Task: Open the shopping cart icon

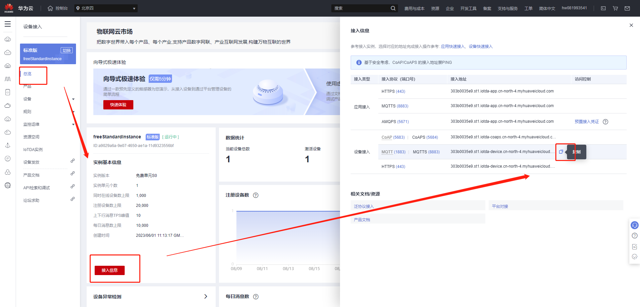Action: coord(615,8)
